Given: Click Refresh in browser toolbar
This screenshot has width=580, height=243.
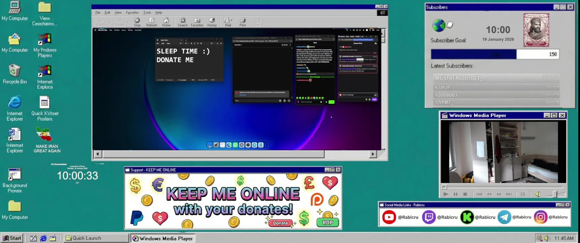Looking at the screenshot, I should pos(151,22).
